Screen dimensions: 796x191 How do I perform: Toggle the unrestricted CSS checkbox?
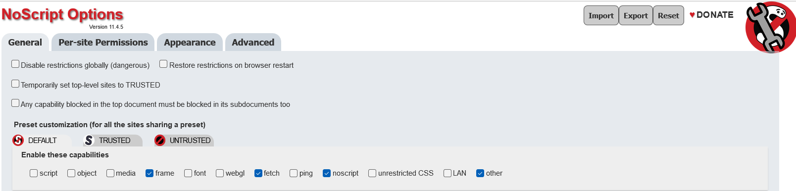tap(372, 173)
